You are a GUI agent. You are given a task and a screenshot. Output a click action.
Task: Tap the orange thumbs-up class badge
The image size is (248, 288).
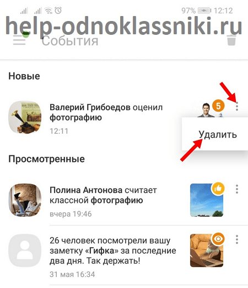pos(218,188)
